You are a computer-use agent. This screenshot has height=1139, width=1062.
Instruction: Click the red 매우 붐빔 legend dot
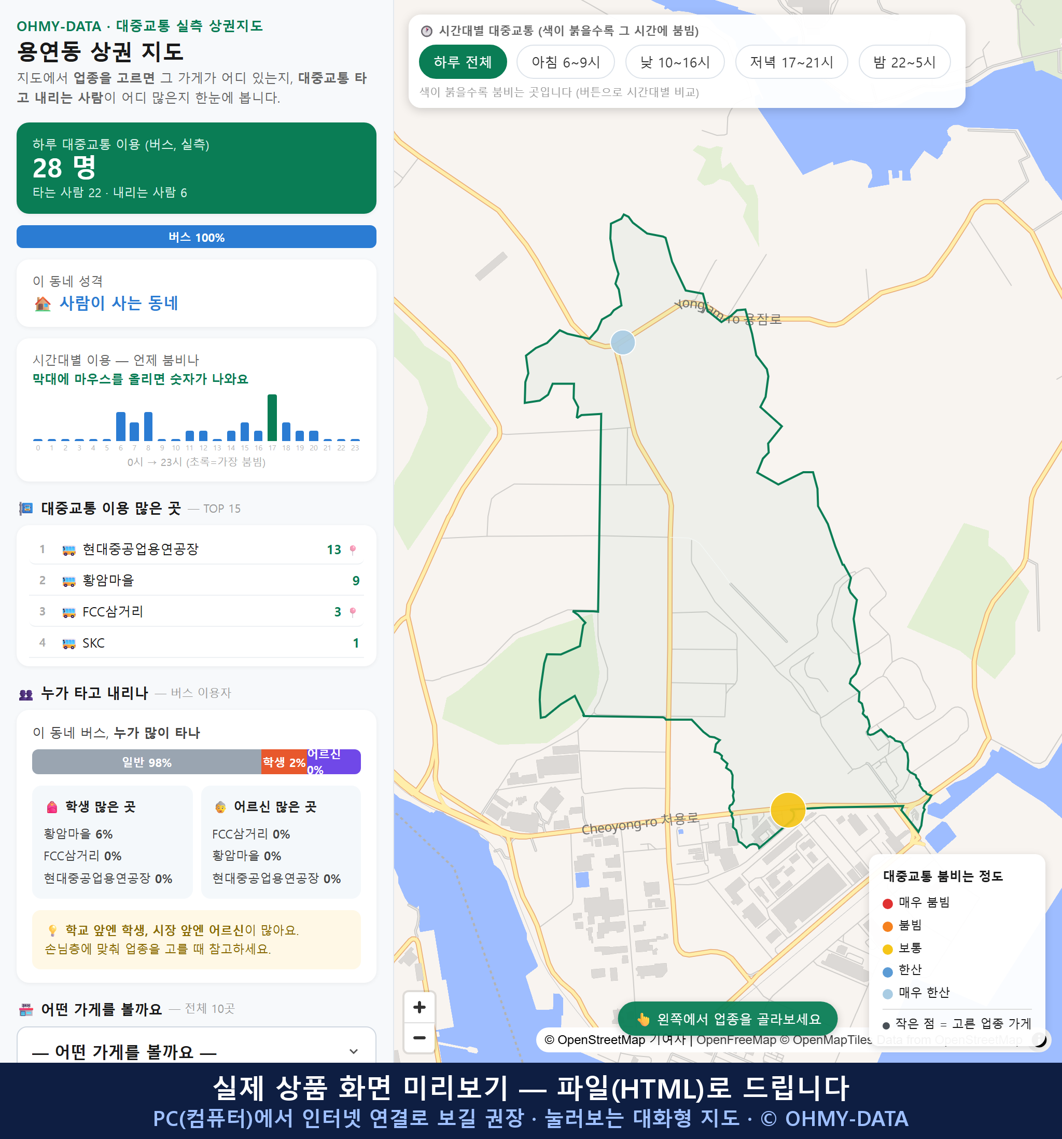pyautogui.click(x=887, y=903)
